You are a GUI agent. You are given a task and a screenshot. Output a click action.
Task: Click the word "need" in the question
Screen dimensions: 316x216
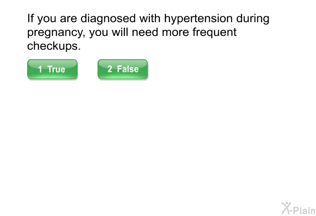[145, 33]
